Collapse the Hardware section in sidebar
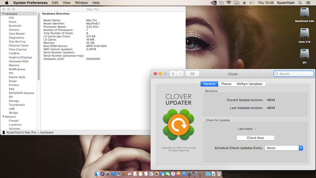The image size is (316, 178). [3, 14]
